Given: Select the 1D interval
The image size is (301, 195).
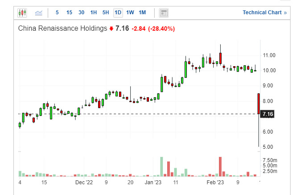Looking at the screenshot, I should coord(118,13).
